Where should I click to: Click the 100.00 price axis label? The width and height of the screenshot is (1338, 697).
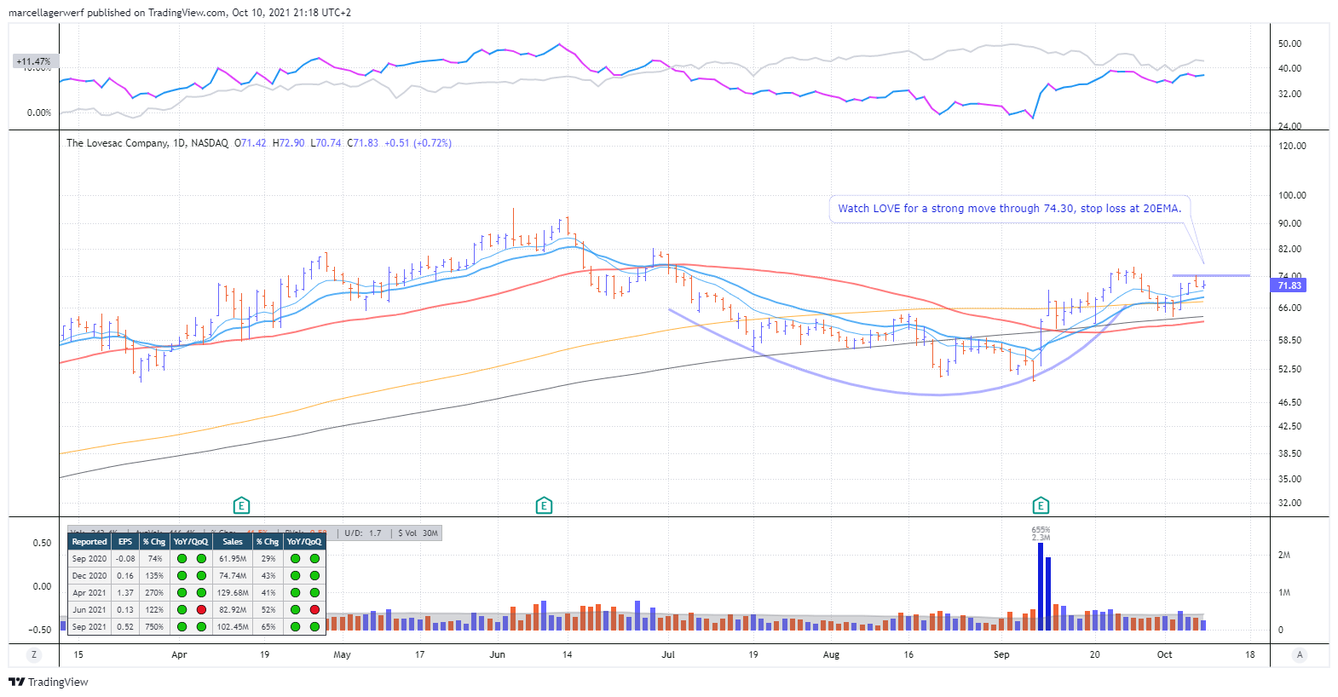click(1292, 195)
